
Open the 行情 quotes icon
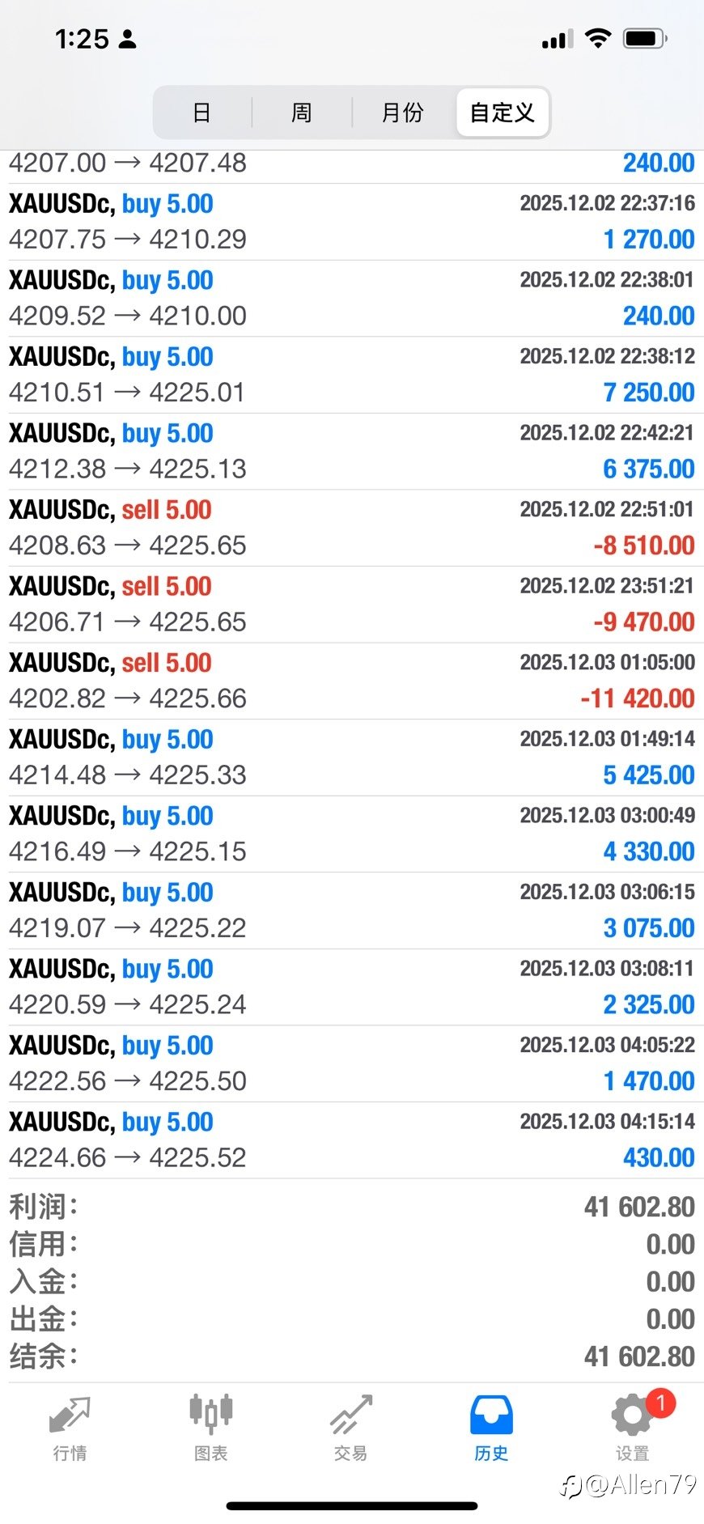[70, 1428]
